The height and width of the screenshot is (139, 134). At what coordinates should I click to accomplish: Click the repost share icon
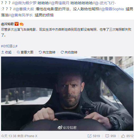pos(90,136)
